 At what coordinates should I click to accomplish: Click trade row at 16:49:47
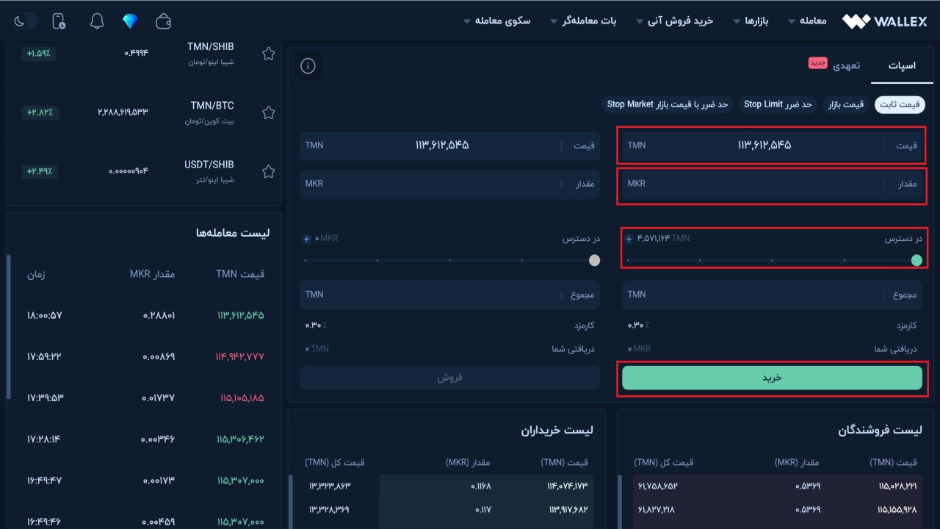(x=145, y=481)
